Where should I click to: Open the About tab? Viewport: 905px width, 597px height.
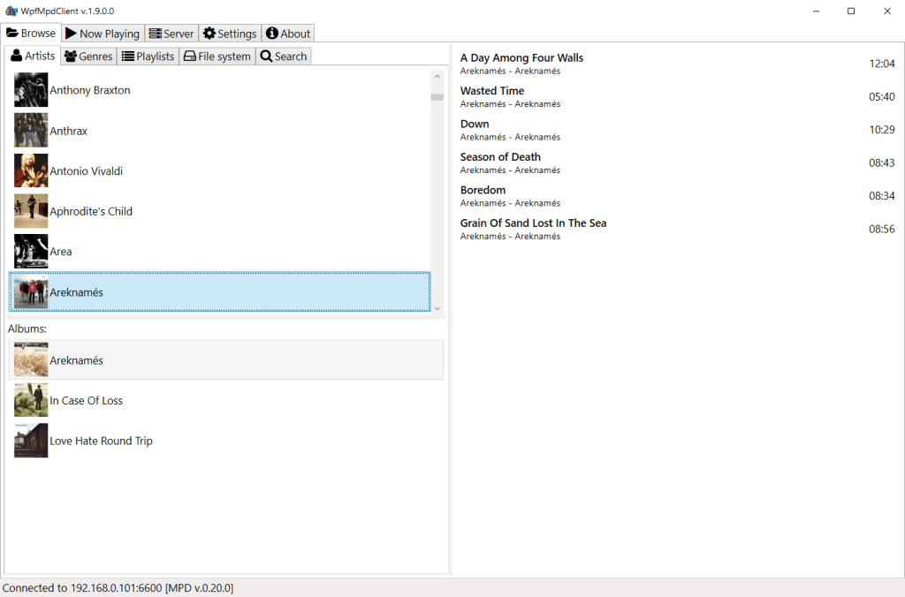288,34
